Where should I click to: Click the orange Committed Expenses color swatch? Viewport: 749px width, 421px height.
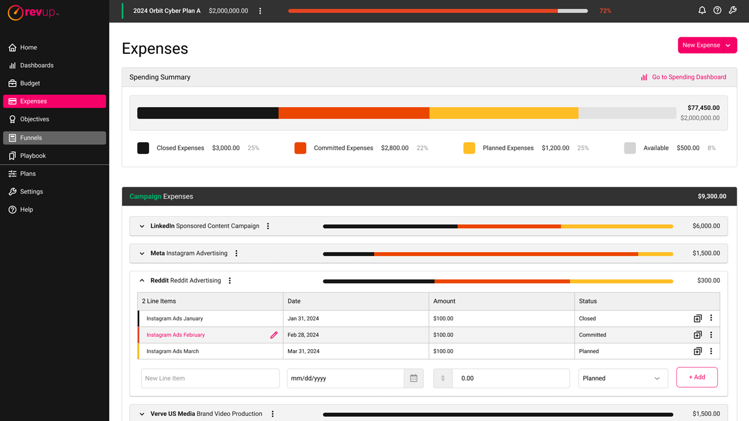(300, 148)
